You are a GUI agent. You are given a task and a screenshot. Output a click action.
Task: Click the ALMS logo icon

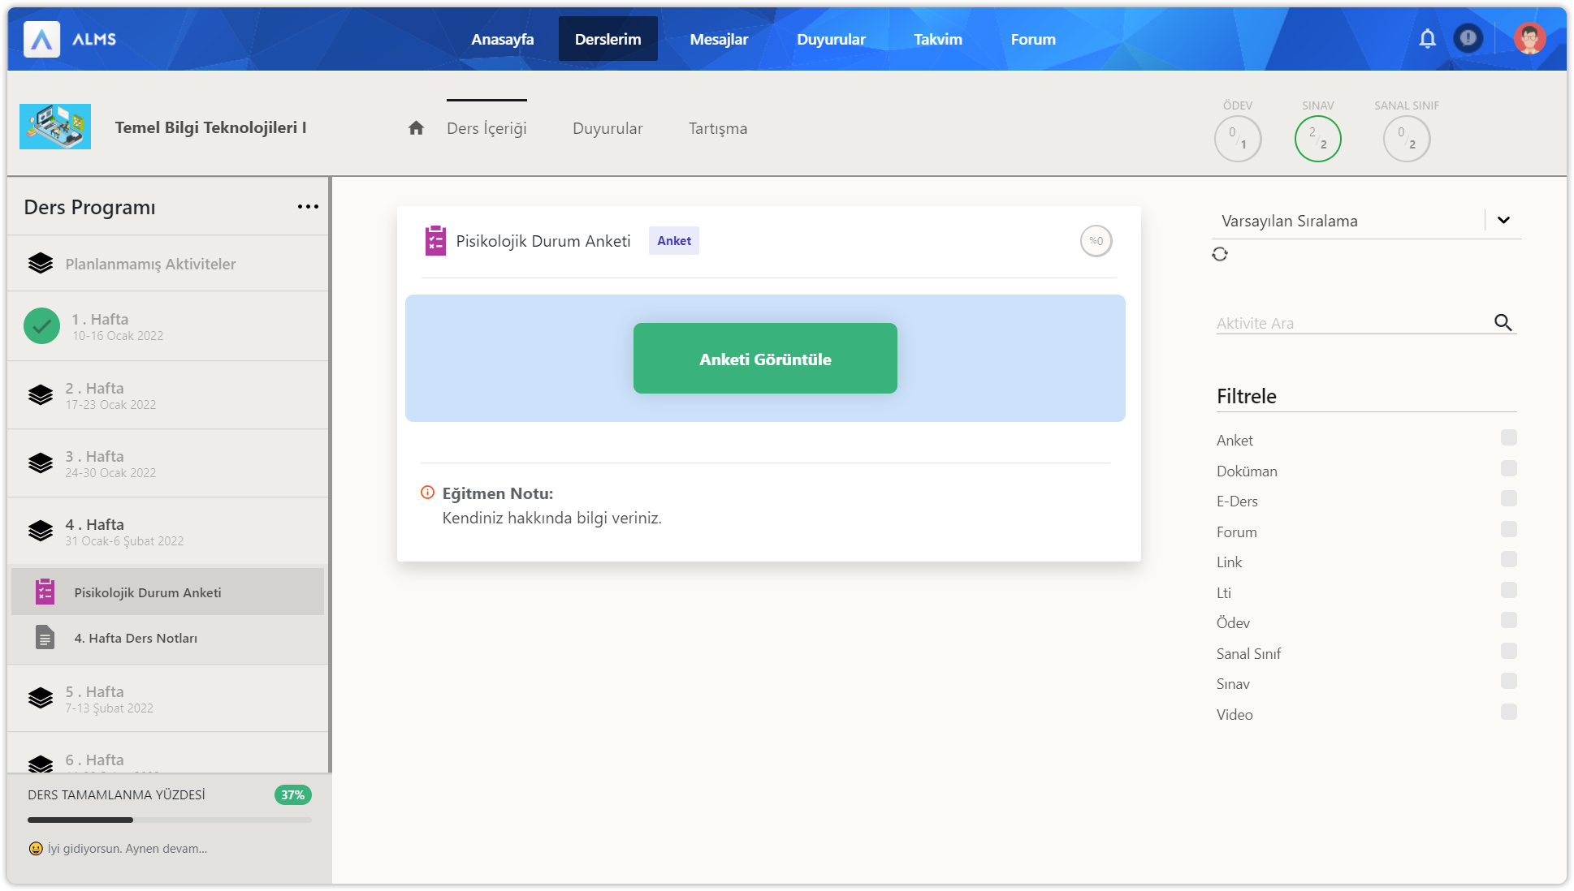click(41, 39)
